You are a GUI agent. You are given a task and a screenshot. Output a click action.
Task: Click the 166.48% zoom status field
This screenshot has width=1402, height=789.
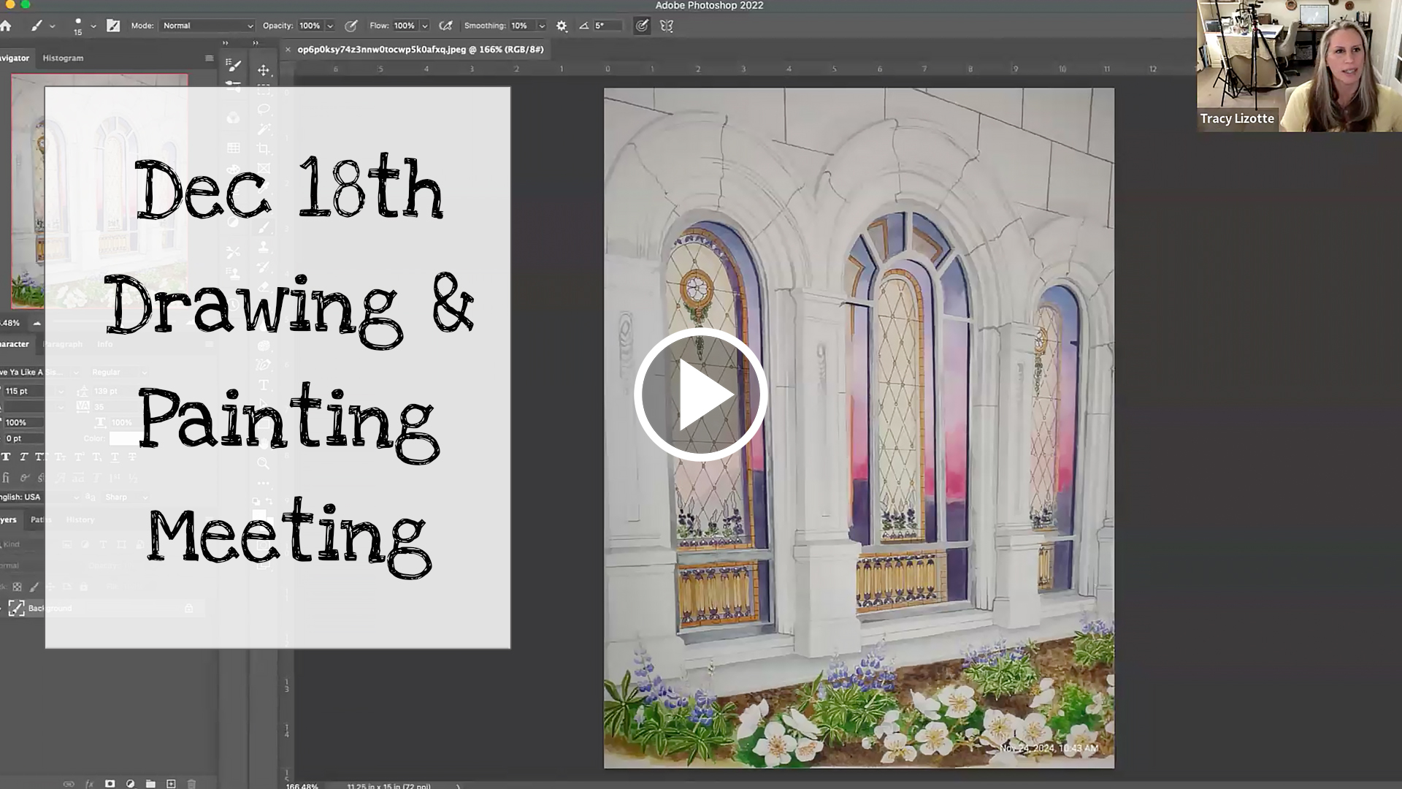[x=302, y=786]
